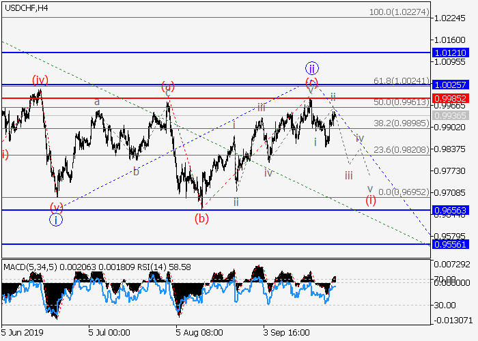Click the 1.01210 blue price level tag
The width and height of the screenshot is (478, 341).
click(452, 53)
